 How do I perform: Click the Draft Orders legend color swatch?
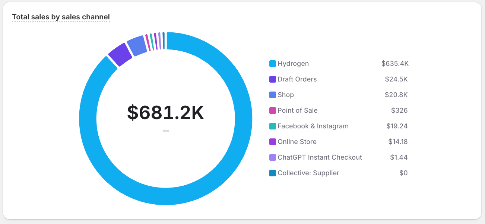(x=273, y=79)
